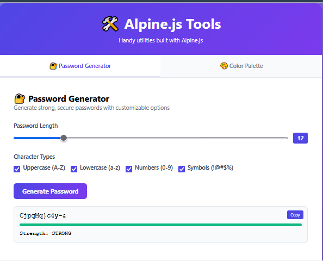The height and width of the screenshot is (261, 323).
Task: Click the lock icon in Password Generator tab
Action: (x=53, y=66)
